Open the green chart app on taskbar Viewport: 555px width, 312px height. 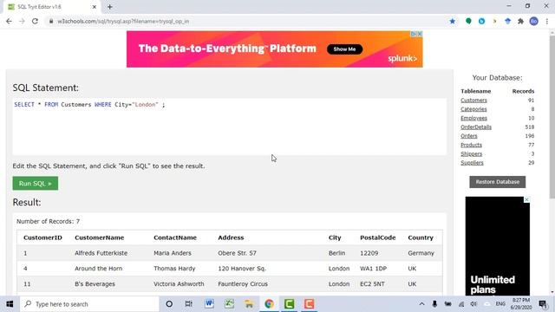tap(229, 304)
